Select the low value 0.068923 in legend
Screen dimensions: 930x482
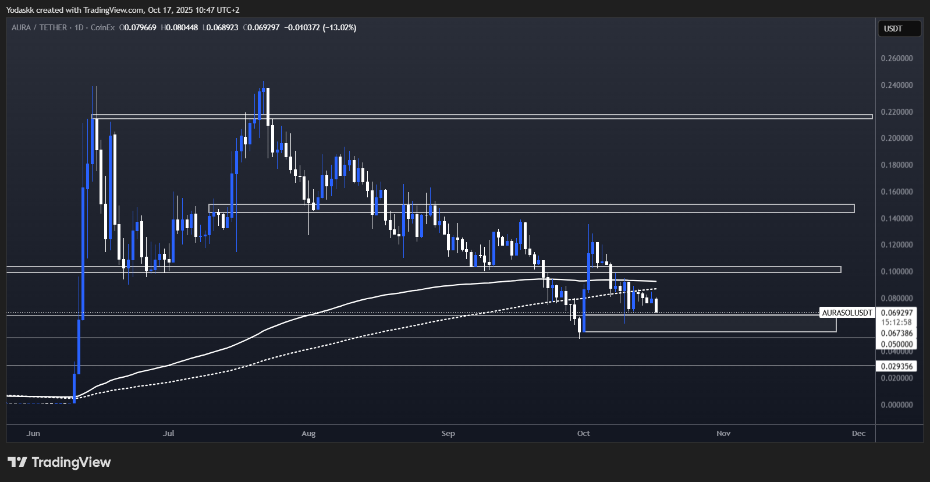point(222,27)
